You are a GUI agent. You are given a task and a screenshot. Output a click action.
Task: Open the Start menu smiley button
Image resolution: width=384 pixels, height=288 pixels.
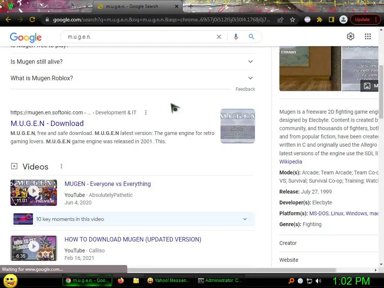10,280
